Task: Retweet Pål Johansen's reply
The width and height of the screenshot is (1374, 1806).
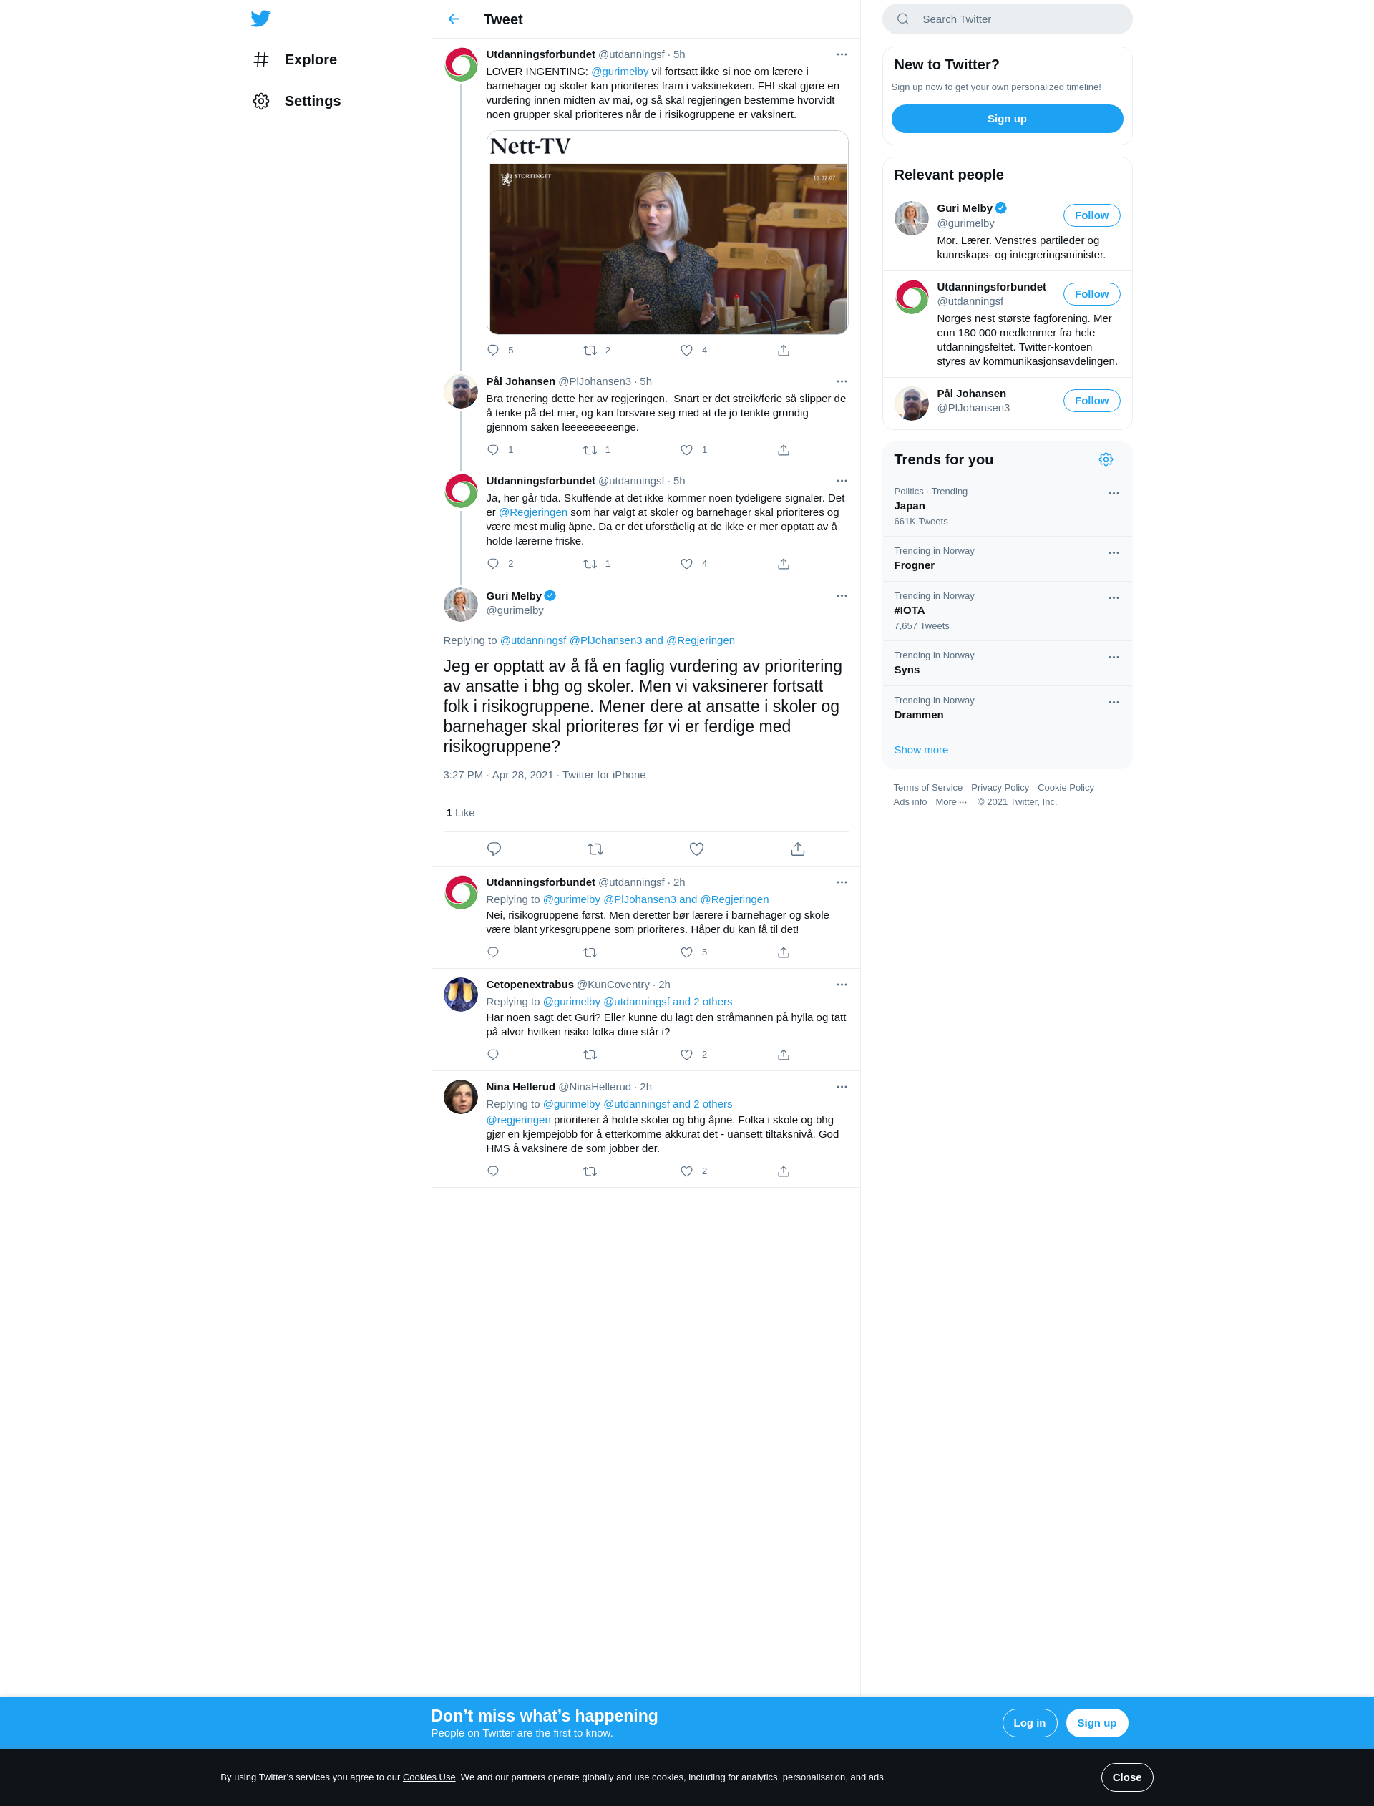Action: pos(590,449)
